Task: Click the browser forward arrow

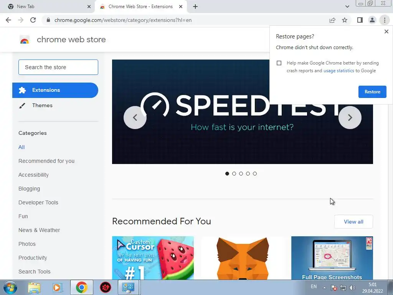Action: [x=21, y=20]
